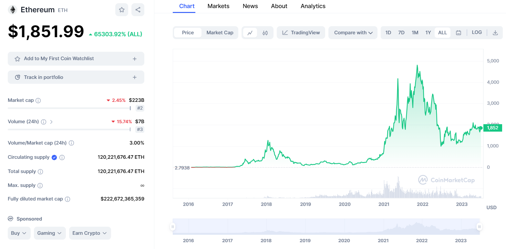
Task: Click the ETH ticker symbol text
Action: 63,10
